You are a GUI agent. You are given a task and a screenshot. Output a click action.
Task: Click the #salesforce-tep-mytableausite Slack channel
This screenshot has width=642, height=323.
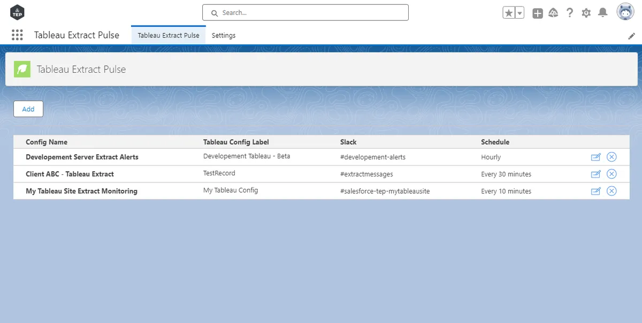pos(385,191)
